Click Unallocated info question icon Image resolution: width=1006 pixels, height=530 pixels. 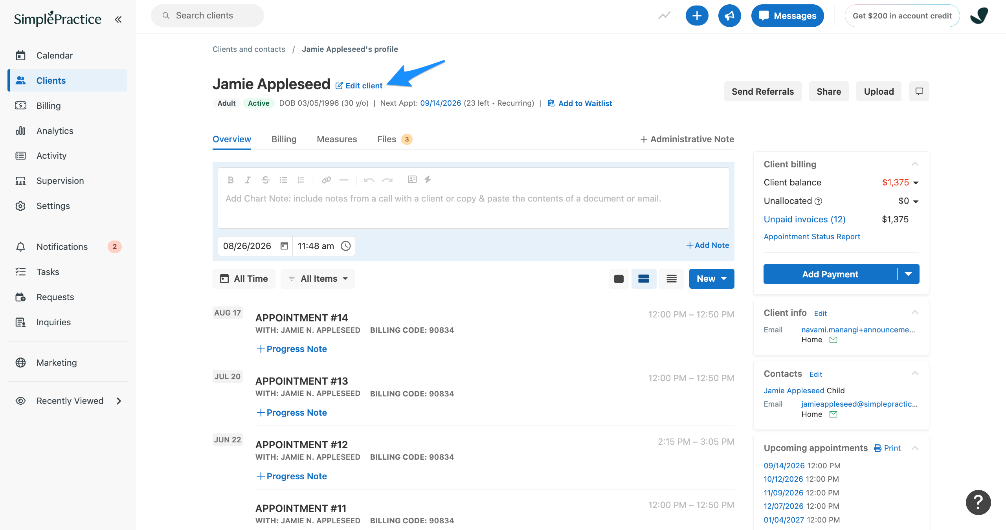[818, 201]
